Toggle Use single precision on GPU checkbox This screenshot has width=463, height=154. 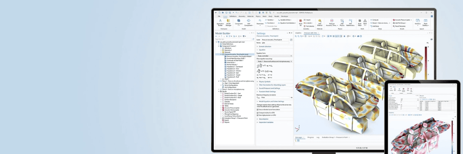pyautogui.click(x=258, y=115)
